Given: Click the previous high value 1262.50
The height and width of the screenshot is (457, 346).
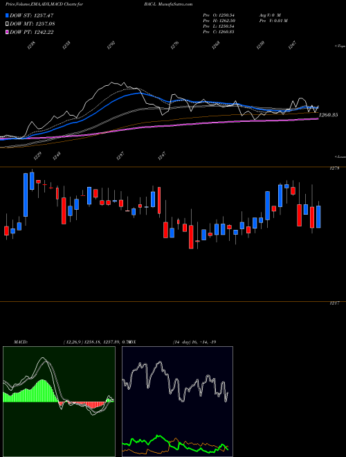Looking at the screenshot, I should point(226,21).
